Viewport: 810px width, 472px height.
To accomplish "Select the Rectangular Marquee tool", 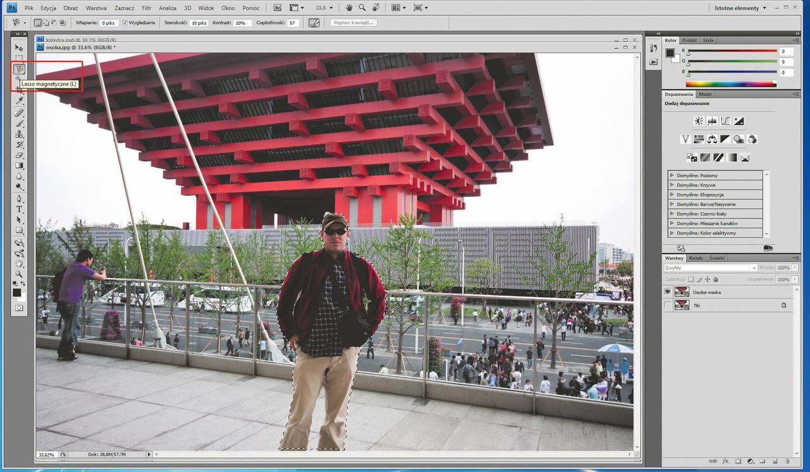I will click(19, 58).
